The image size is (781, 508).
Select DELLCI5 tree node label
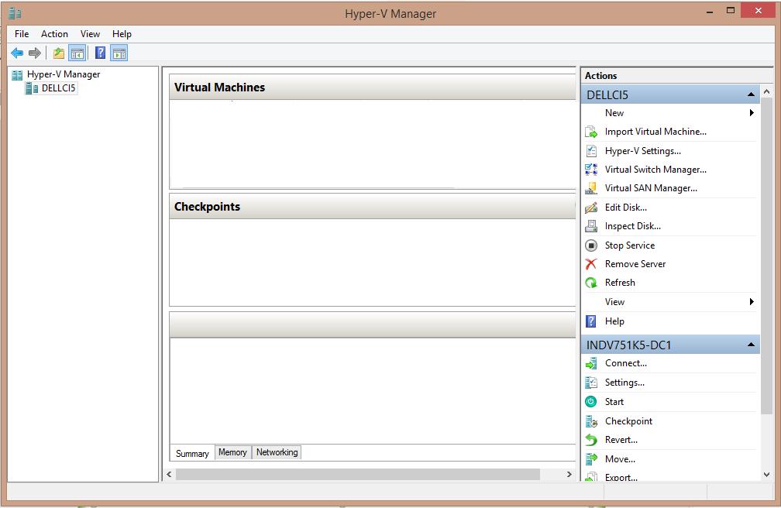click(58, 88)
